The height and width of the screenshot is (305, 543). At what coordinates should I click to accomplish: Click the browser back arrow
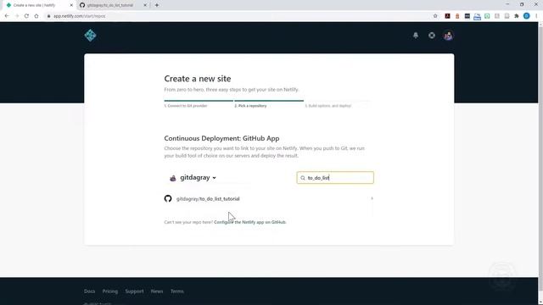(x=7, y=16)
